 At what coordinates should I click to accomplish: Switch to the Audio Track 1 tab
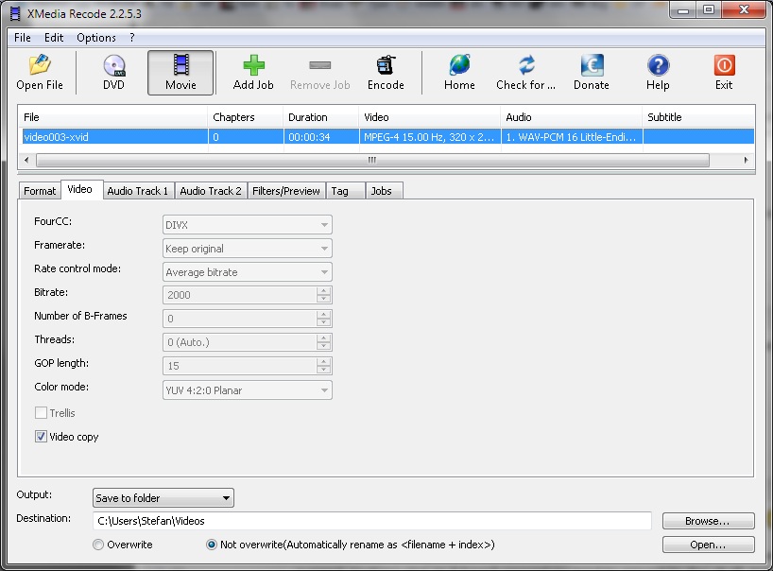(138, 191)
